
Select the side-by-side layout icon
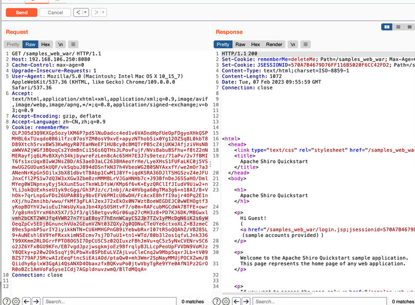coord(387,27)
